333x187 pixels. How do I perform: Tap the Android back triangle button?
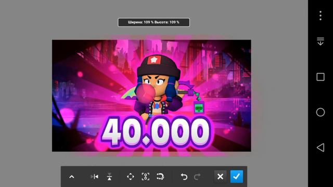(321, 148)
